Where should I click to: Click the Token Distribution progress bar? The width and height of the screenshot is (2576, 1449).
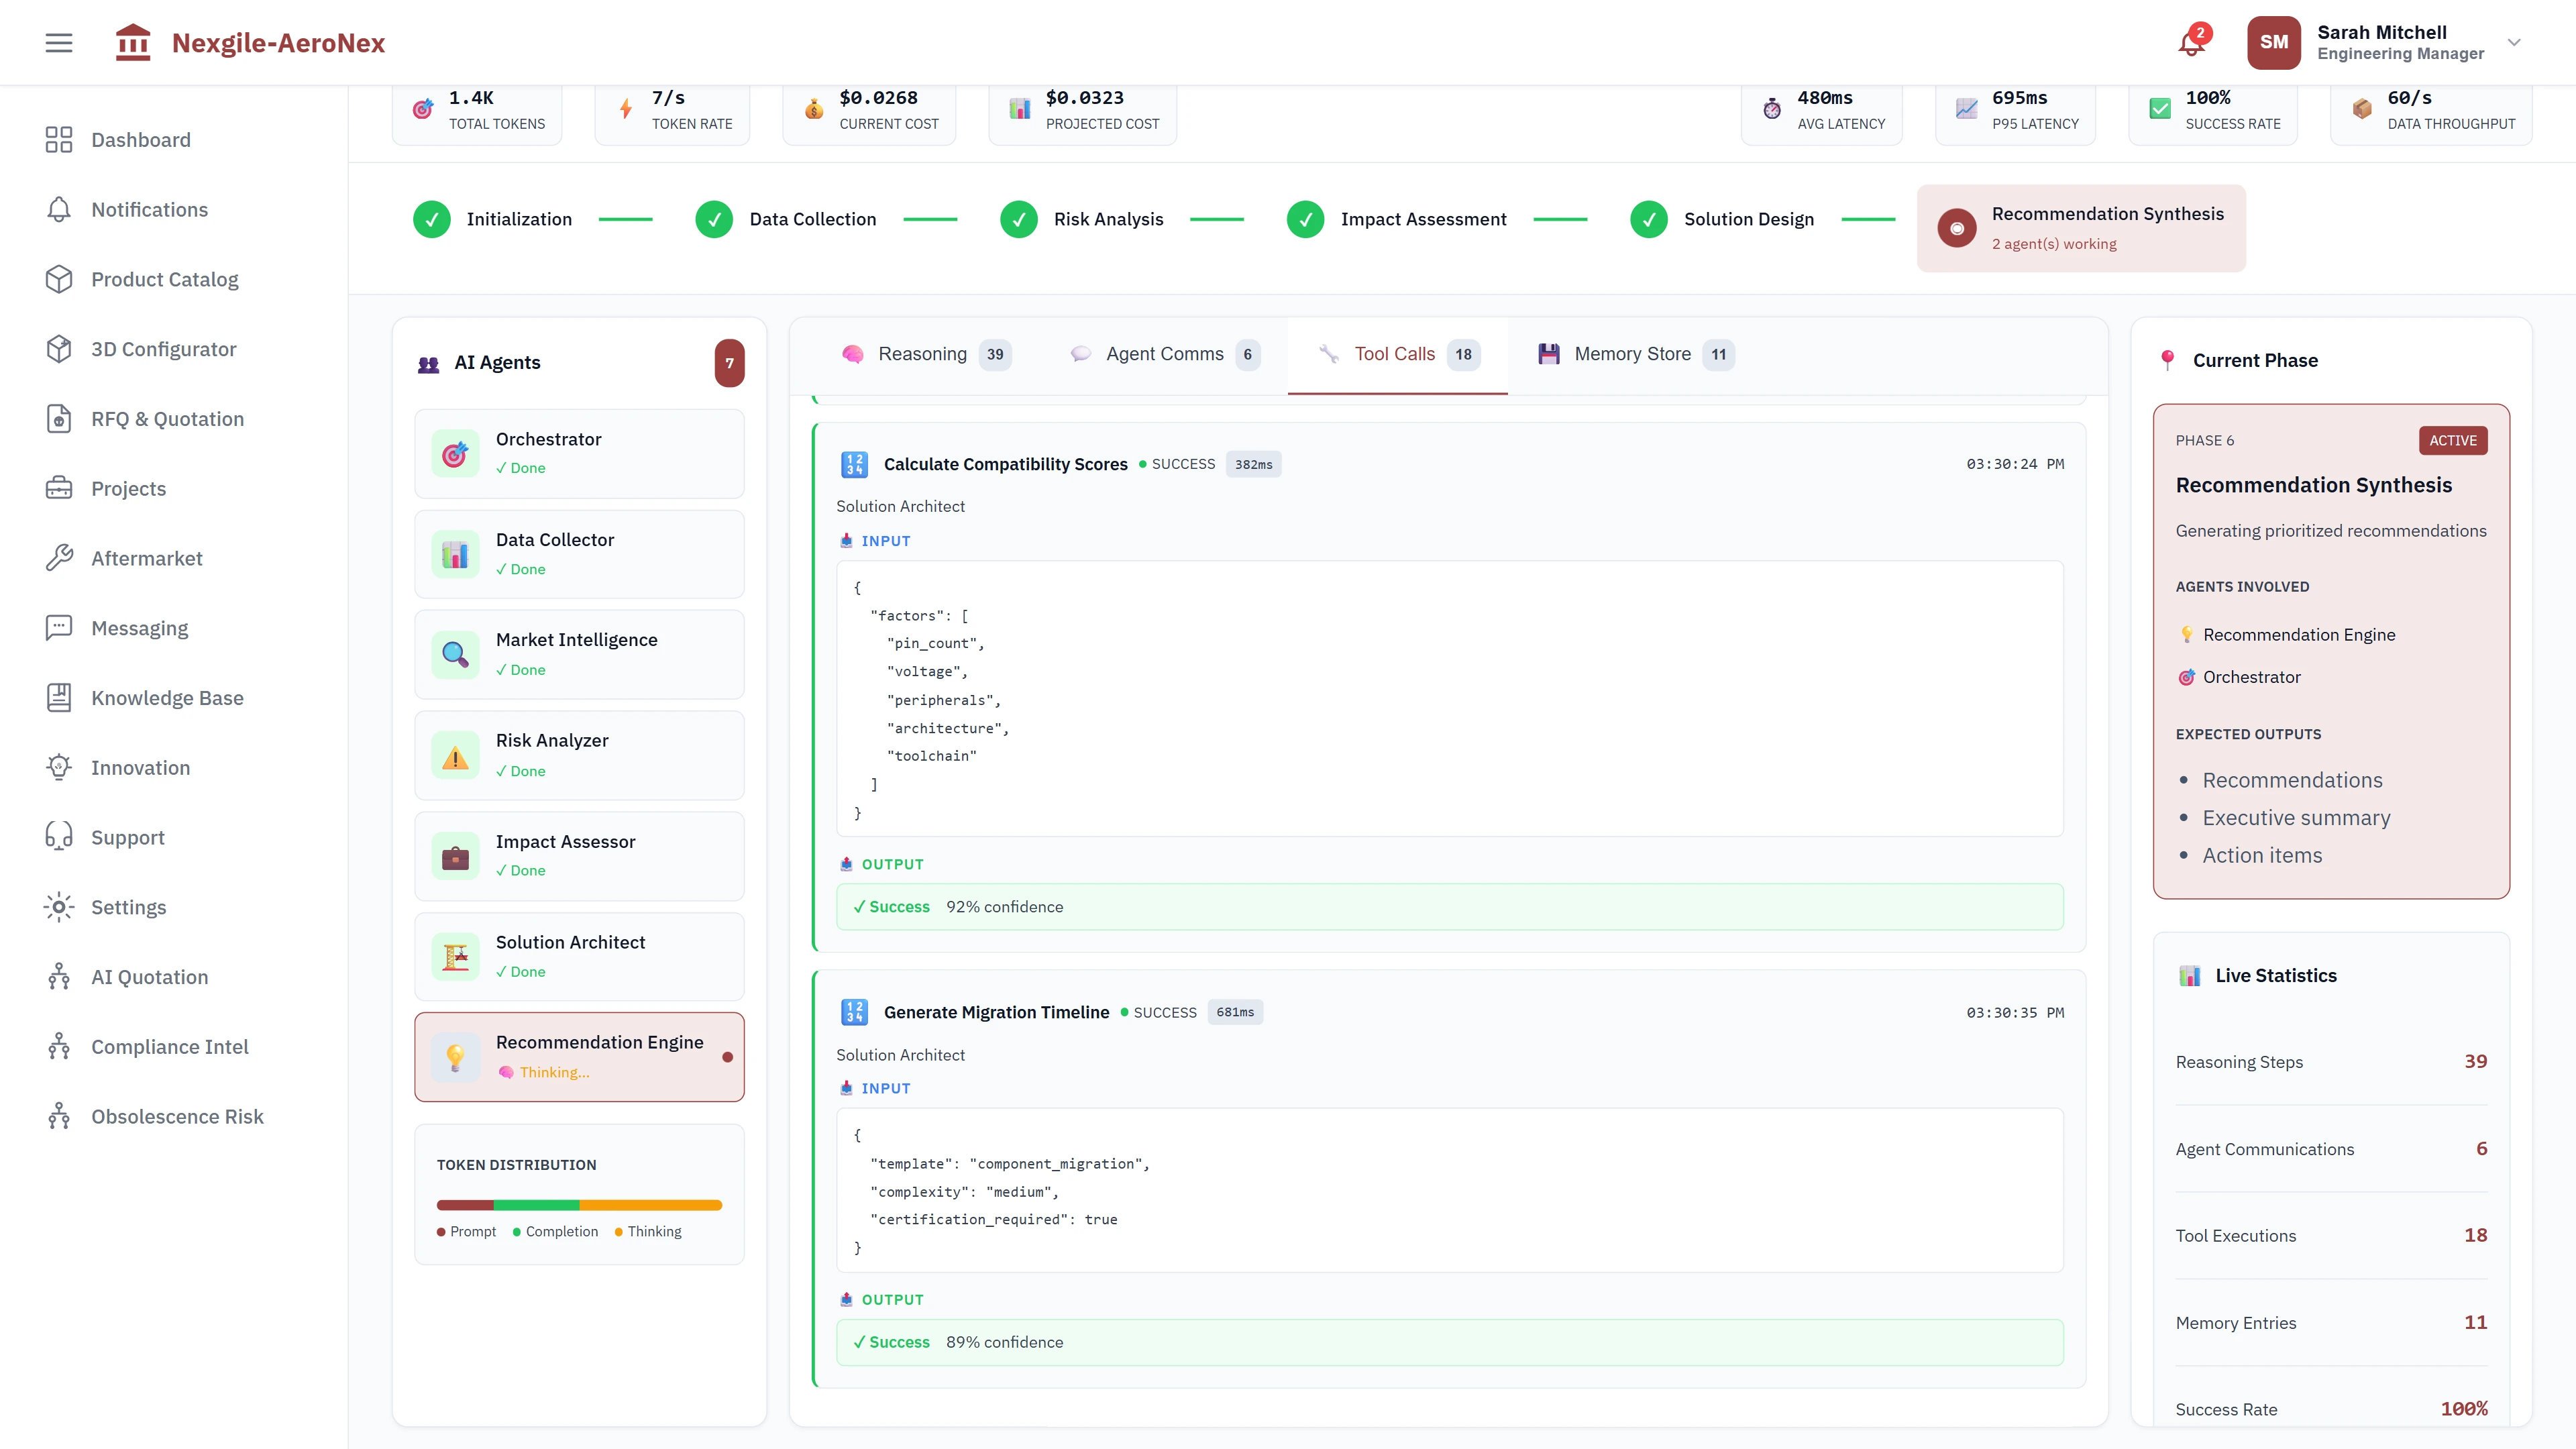(579, 1205)
